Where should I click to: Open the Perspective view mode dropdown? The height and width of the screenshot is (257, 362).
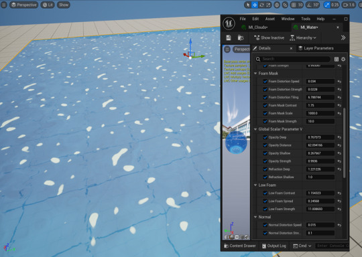pos(24,5)
